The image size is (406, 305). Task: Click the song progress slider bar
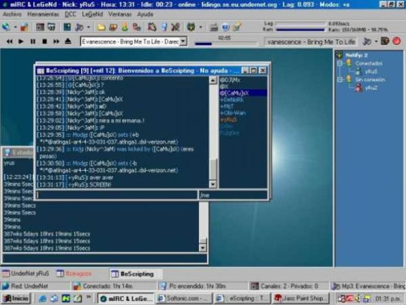[x=226, y=43]
